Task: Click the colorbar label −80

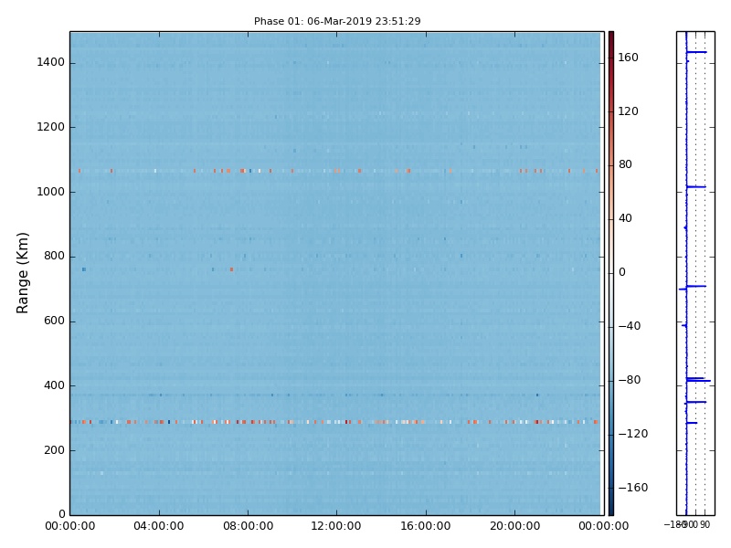Action: (630, 380)
